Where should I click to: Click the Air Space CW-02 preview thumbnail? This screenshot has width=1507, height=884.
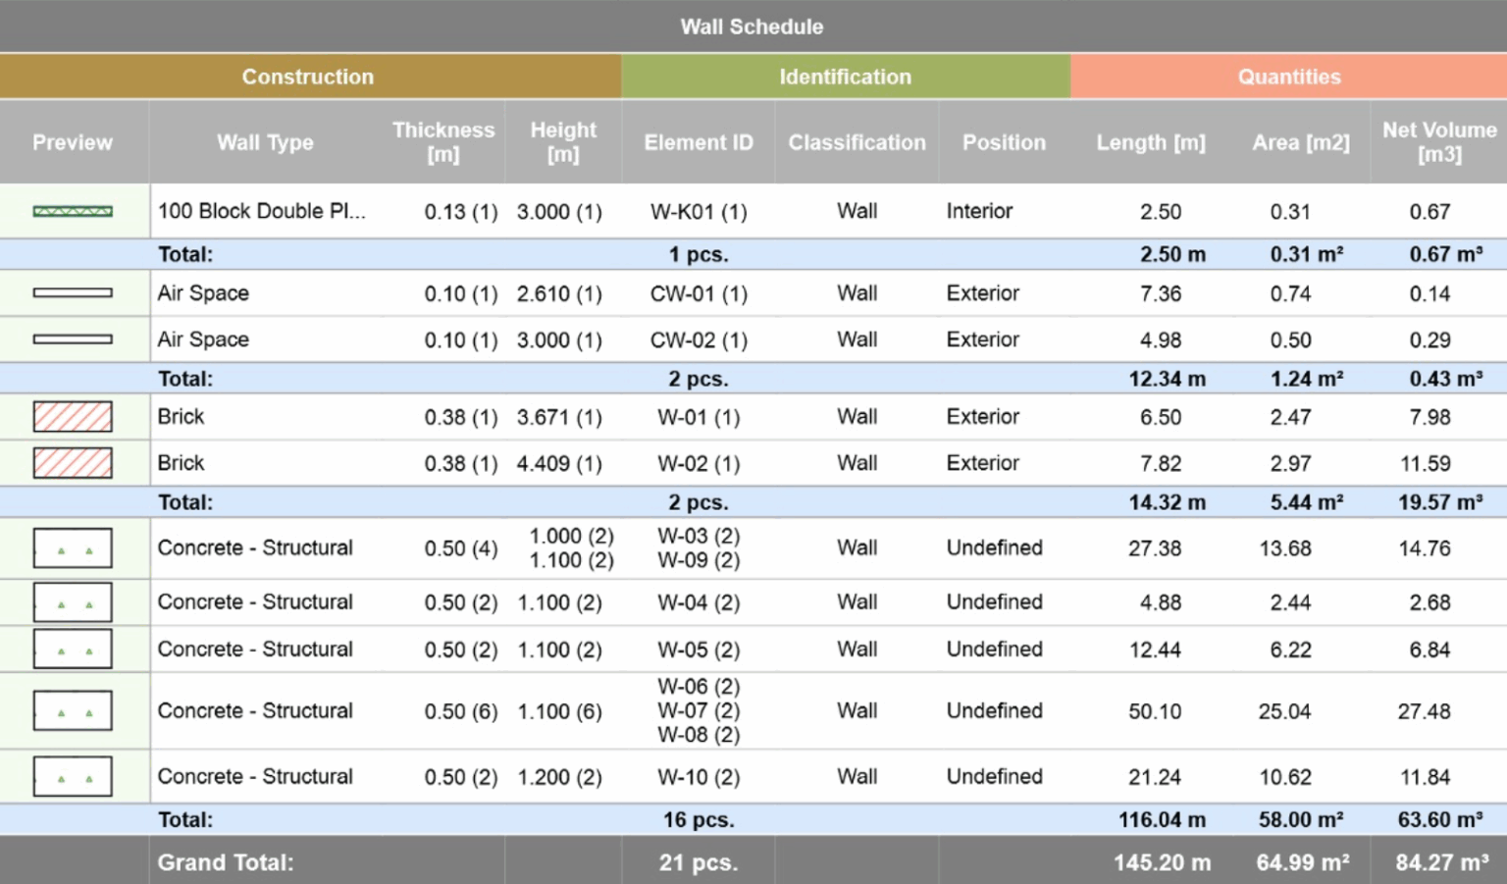73,339
